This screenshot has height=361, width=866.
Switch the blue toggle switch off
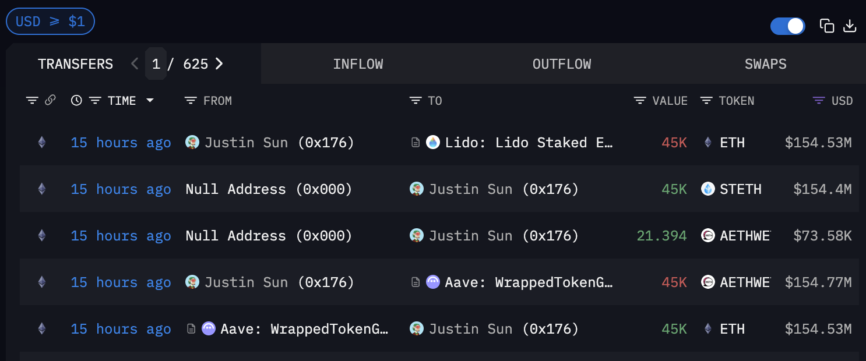point(787,26)
